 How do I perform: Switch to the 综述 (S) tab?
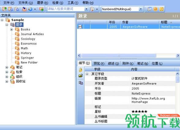(x=113, y=63)
